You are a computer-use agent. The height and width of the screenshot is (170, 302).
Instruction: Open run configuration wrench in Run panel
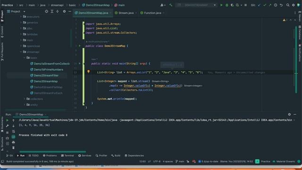click(8, 126)
